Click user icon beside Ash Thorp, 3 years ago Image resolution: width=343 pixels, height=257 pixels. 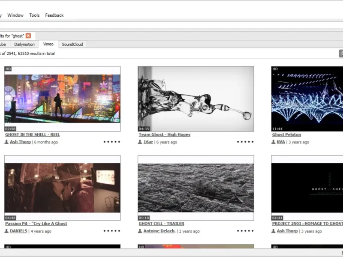click(x=274, y=231)
